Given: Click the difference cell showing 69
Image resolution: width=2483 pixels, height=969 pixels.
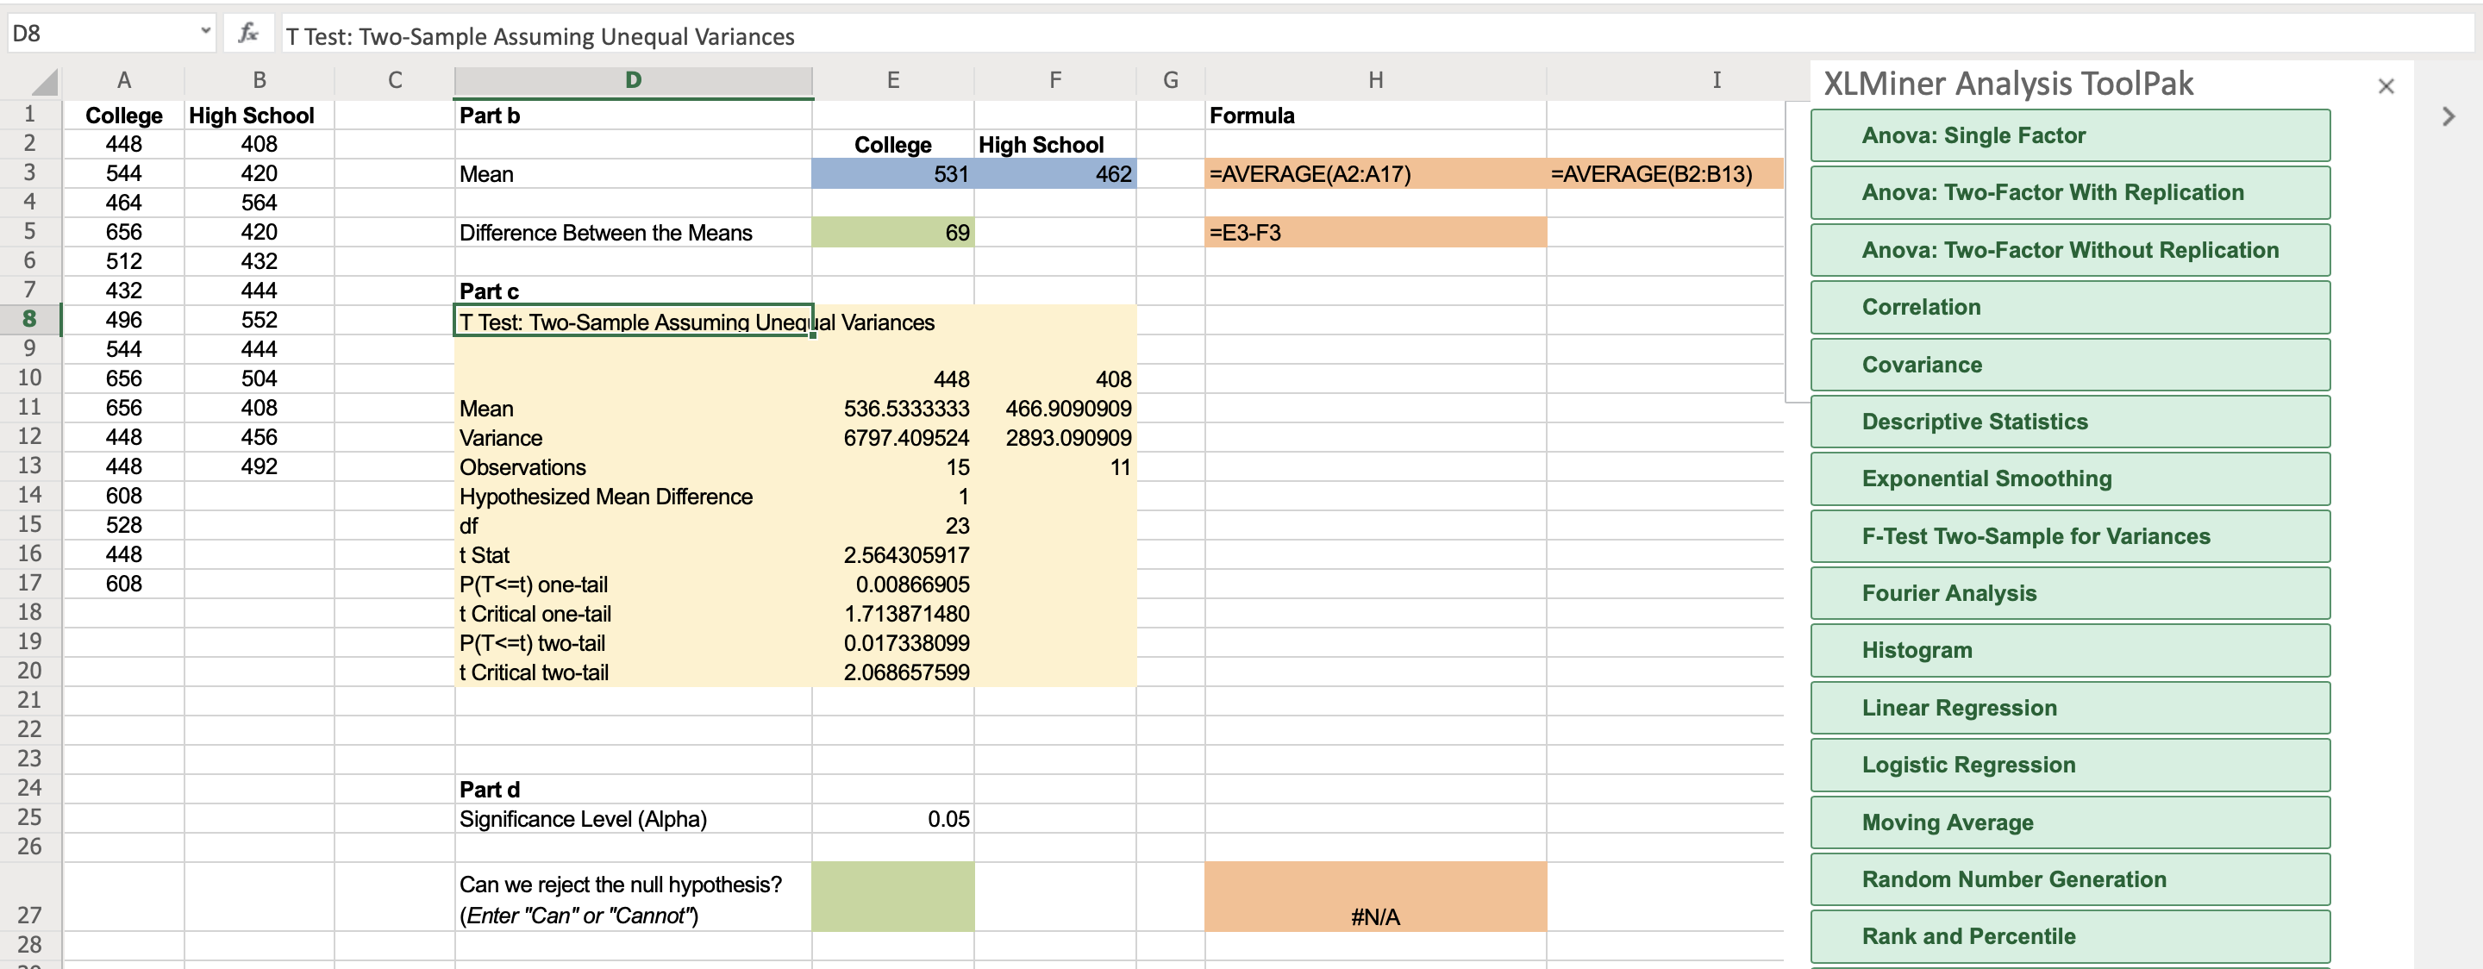Looking at the screenshot, I should click(892, 233).
